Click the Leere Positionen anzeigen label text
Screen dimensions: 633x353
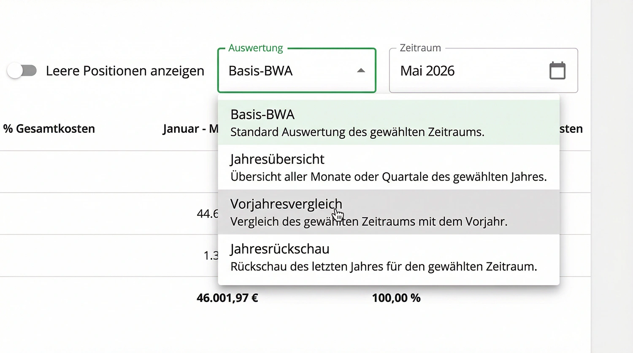click(x=125, y=71)
